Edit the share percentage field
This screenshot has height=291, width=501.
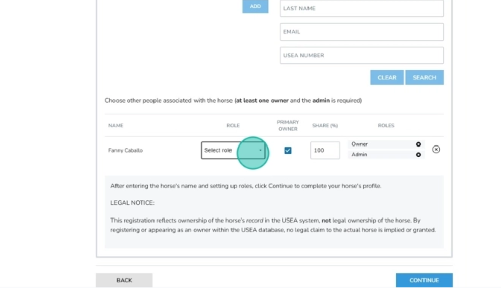point(325,150)
